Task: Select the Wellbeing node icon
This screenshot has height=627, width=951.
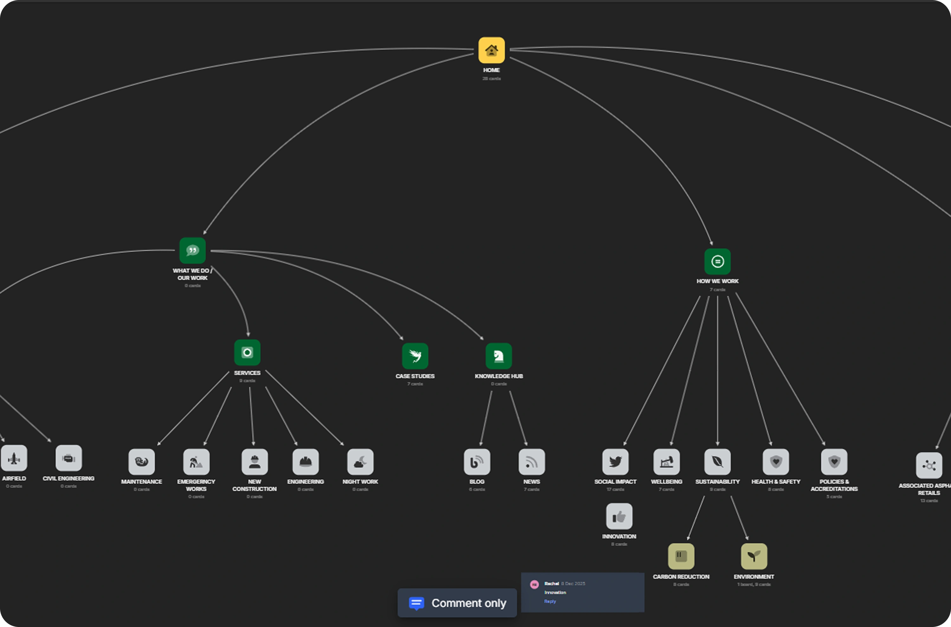Action: [x=666, y=462]
